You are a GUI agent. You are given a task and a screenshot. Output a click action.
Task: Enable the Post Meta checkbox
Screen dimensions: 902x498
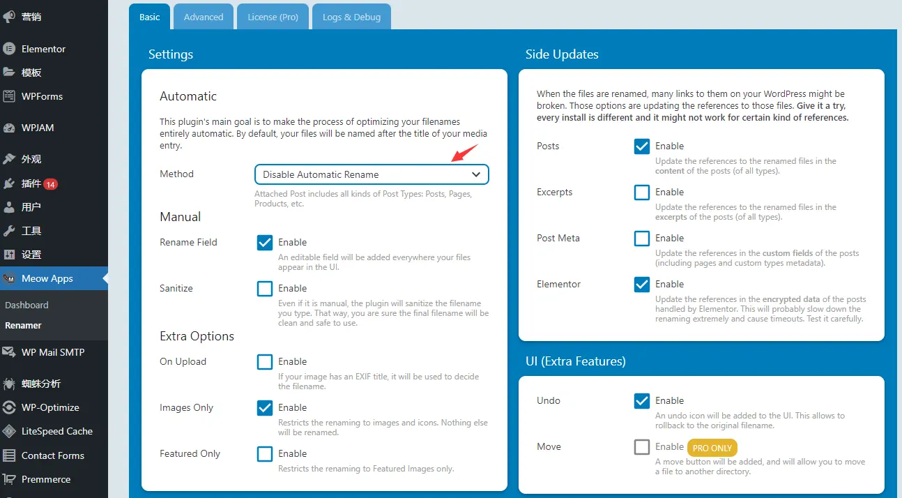click(642, 239)
